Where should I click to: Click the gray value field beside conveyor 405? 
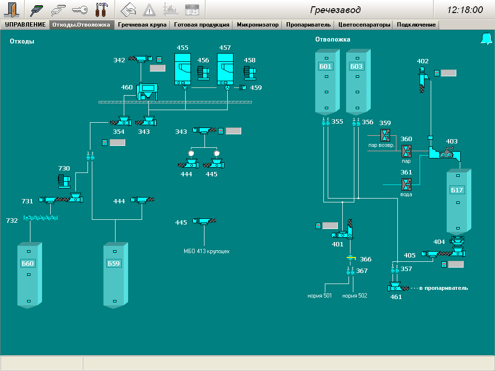455,264
